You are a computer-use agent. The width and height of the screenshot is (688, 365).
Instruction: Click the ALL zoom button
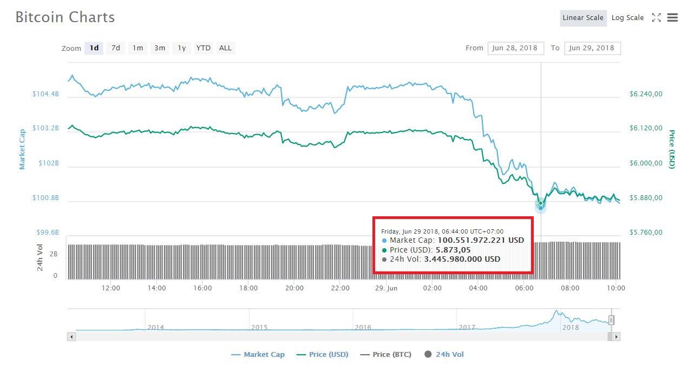[x=225, y=48]
